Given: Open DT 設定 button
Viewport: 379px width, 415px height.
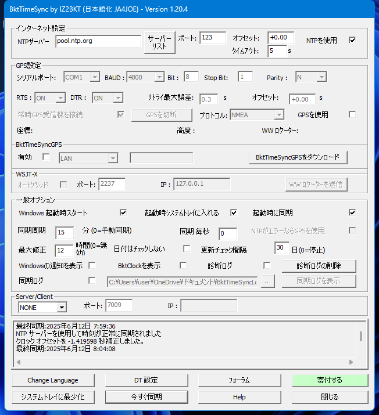Looking at the screenshot, I should coord(146,380).
